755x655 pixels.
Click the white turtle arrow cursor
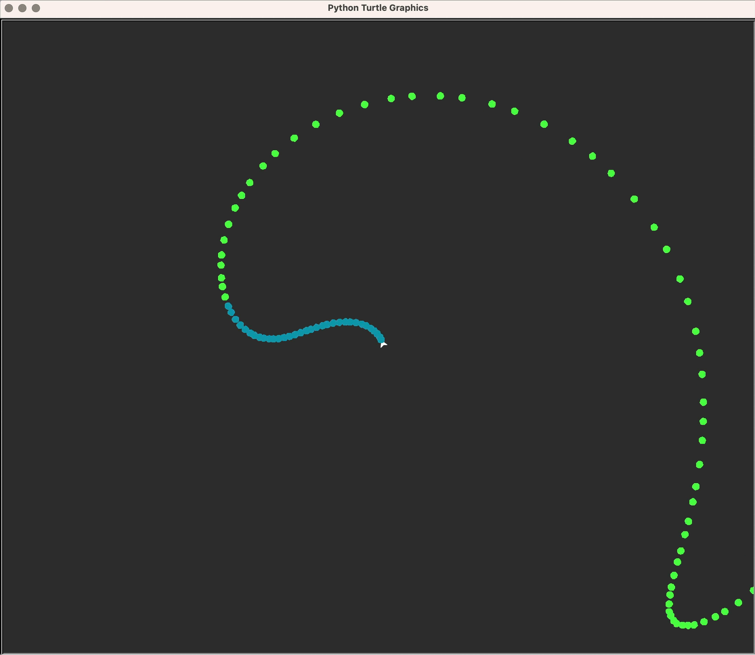tap(383, 345)
